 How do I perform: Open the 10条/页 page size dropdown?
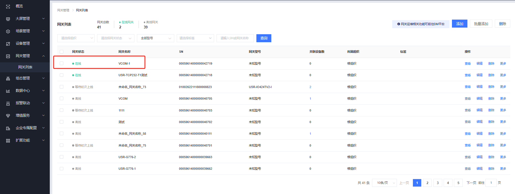click(x=384, y=183)
